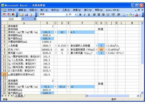Open the fill color dropdown arrow
This screenshot has width=145, height=104.
[133, 15]
